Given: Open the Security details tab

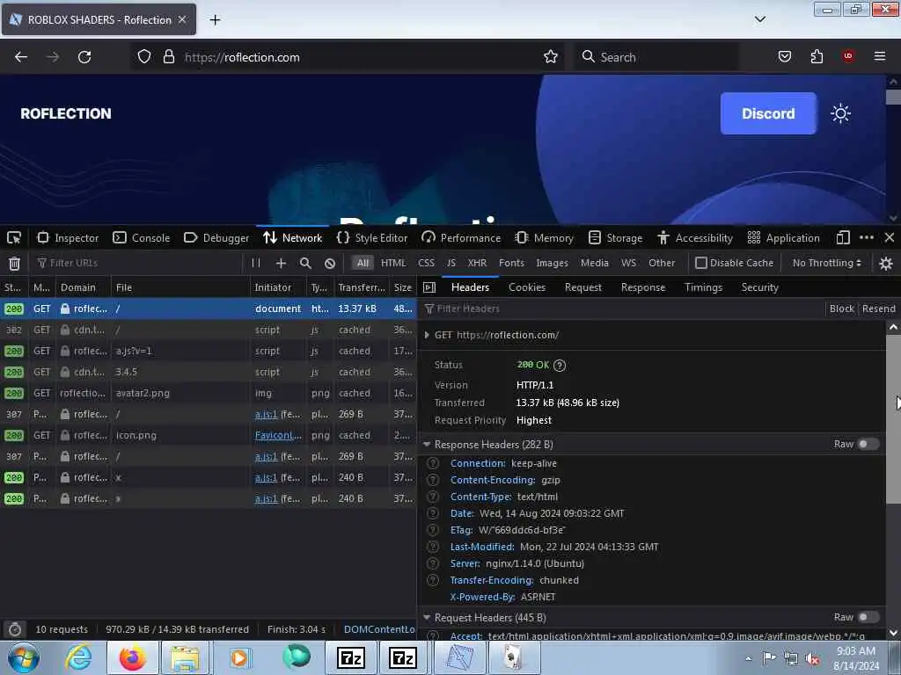Looking at the screenshot, I should coord(759,287).
